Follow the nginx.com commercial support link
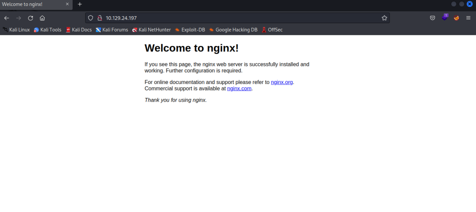 pos(239,89)
